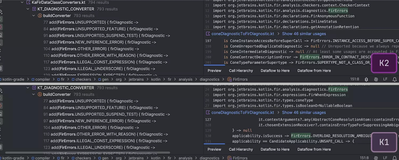Click KT_DIAGNOSTIC_CONVERTER property icon in top K2 window

click(x=34, y=9)
